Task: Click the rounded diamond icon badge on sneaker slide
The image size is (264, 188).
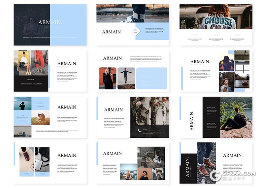Action: coord(135,31)
